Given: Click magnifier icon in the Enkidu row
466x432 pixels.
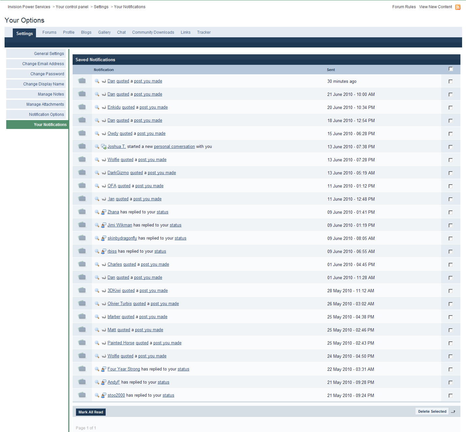Looking at the screenshot, I should (97, 107).
